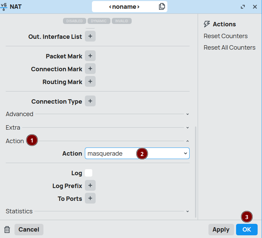The width and height of the screenshot is (262, 238).
Task: Expand the Extra section
Action: [188, 128]
